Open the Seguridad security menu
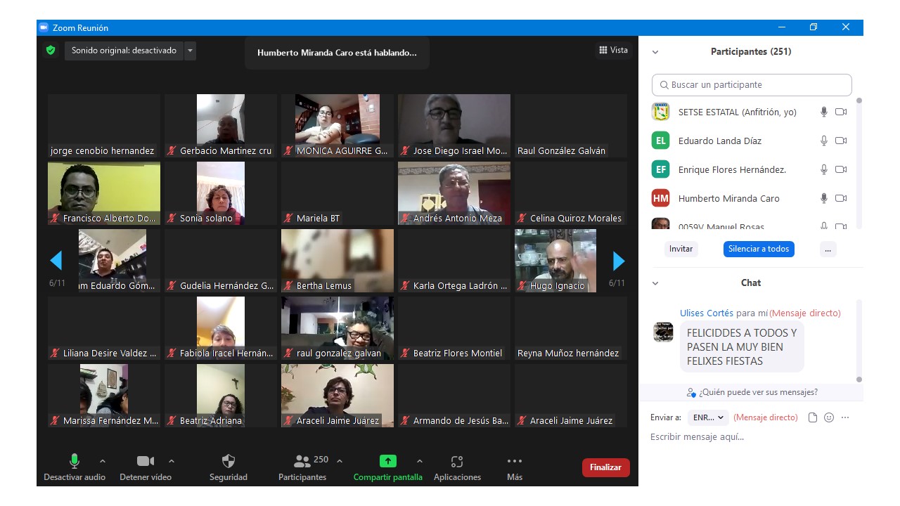Screen dimensions: 900x506 click(229, 467)
